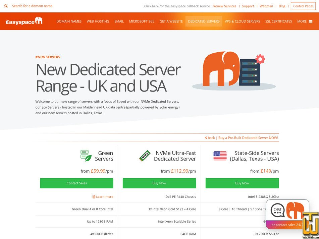Screen dimensions: 319x239
Task: Open the SSL Certificates menu
Action: point(278,21)
